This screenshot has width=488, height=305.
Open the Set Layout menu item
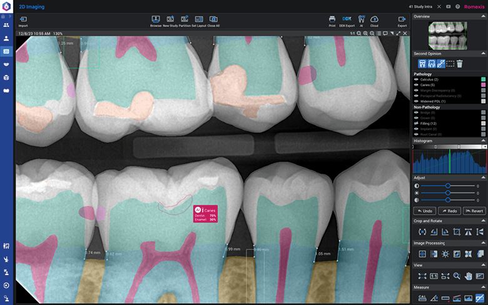(x=199, y=21)
